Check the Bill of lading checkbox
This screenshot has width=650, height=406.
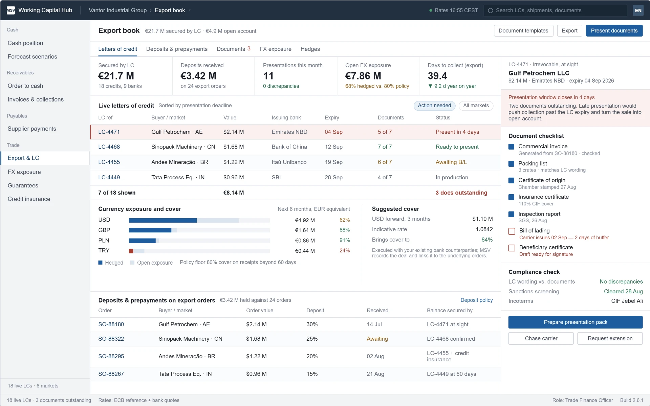coord(512,231)
